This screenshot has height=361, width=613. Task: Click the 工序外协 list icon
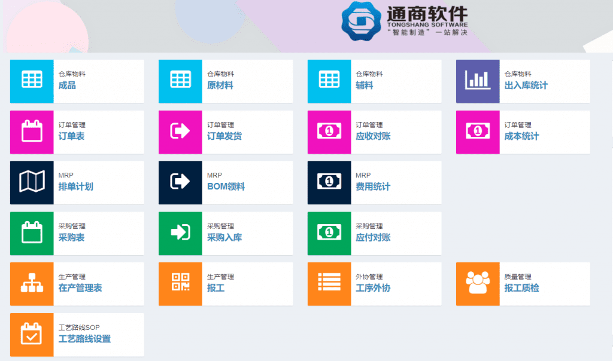click(x=329, y=283)
